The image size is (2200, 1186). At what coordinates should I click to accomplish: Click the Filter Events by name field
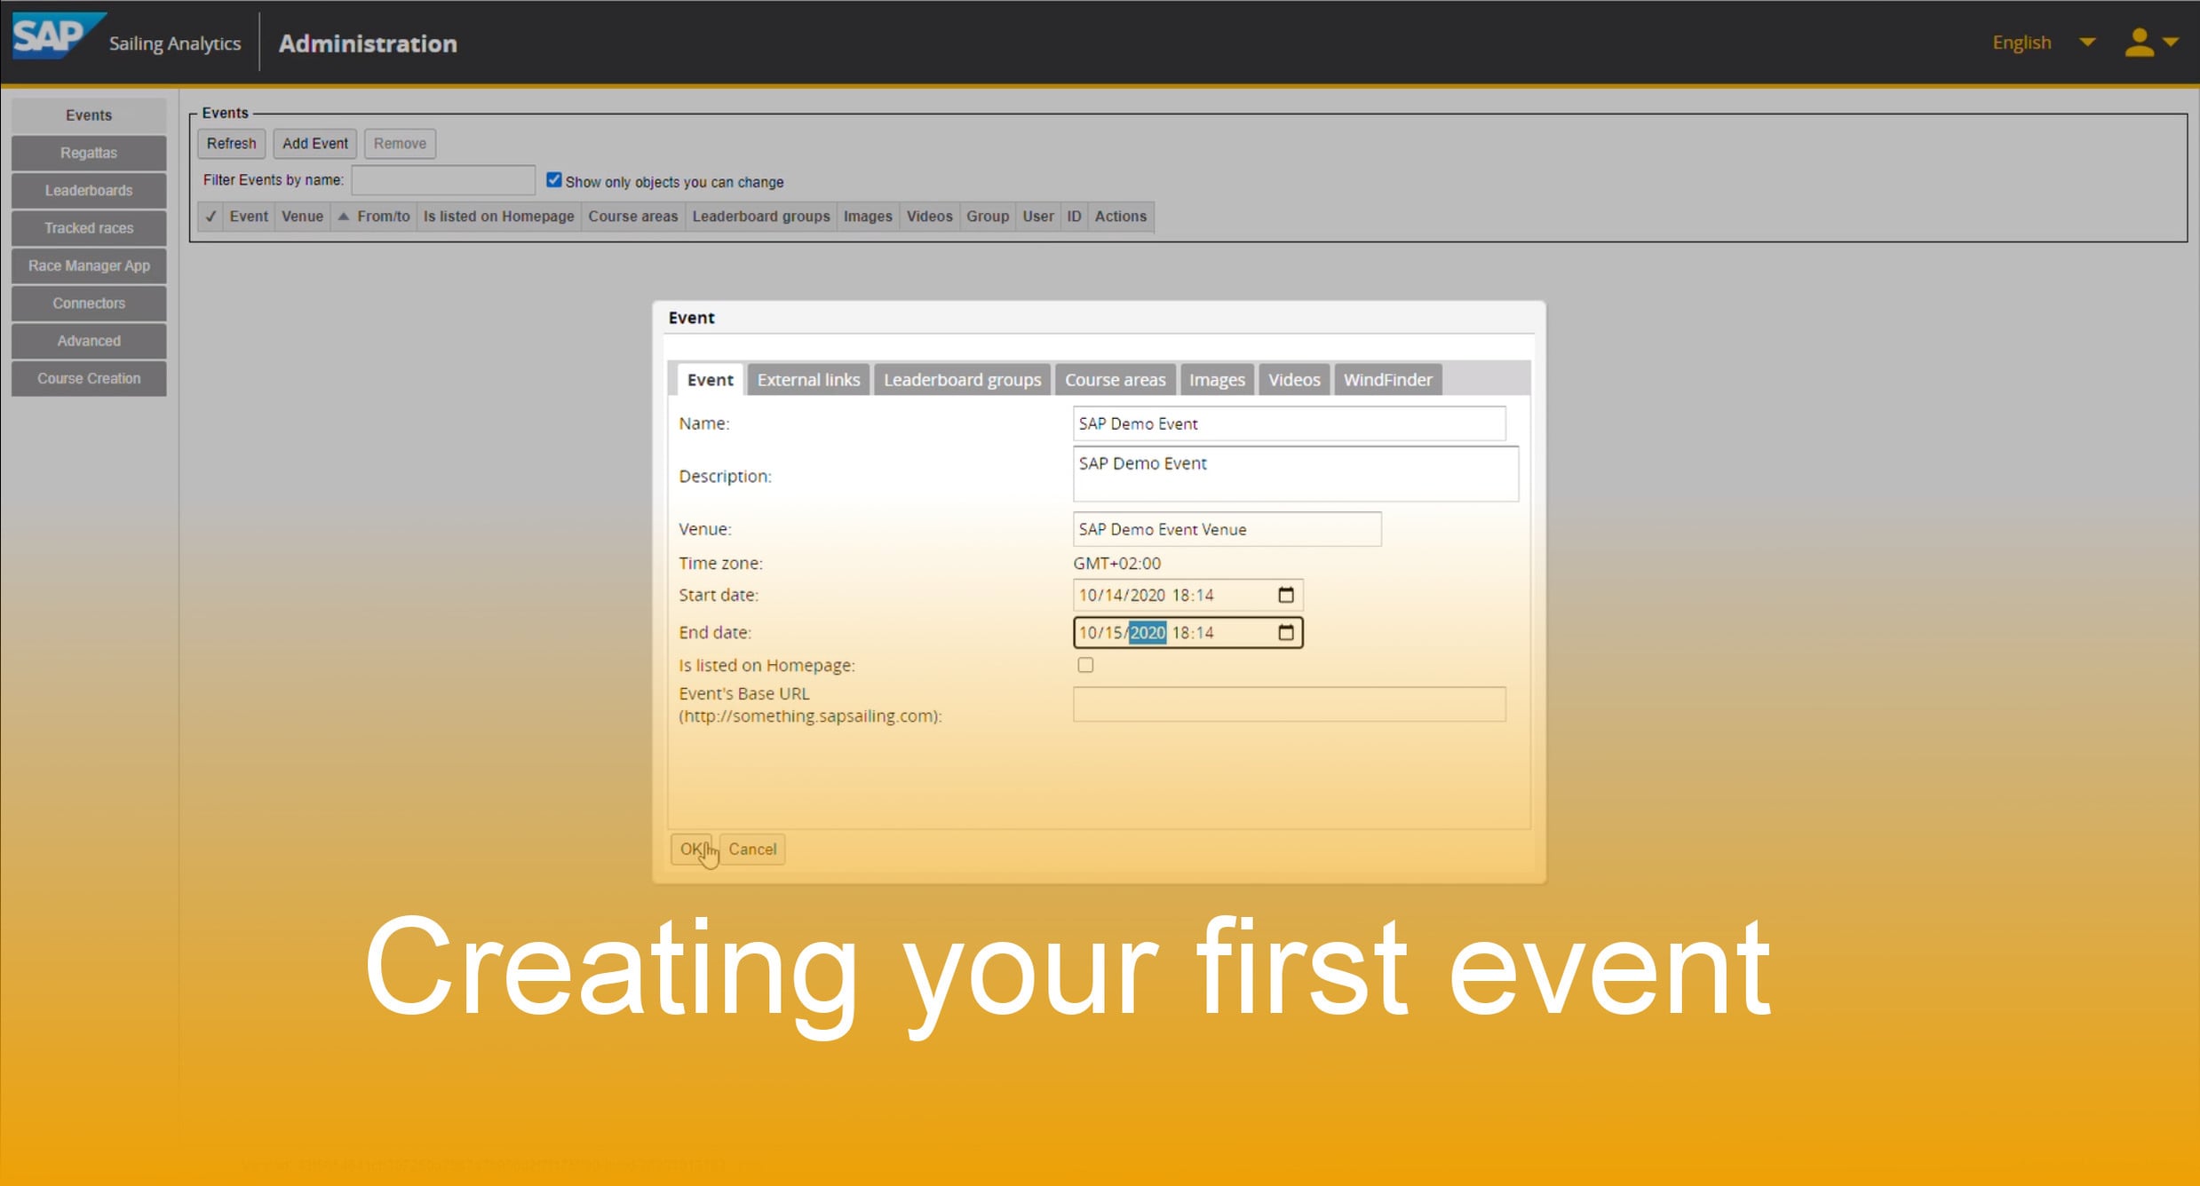[442, 179]
